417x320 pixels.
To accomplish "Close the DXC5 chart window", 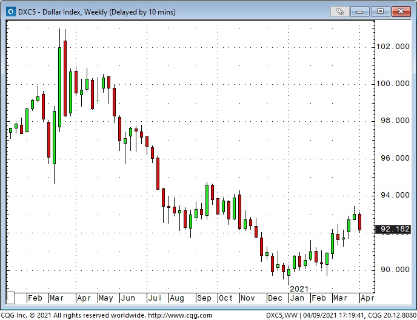I will pos(401,12).
